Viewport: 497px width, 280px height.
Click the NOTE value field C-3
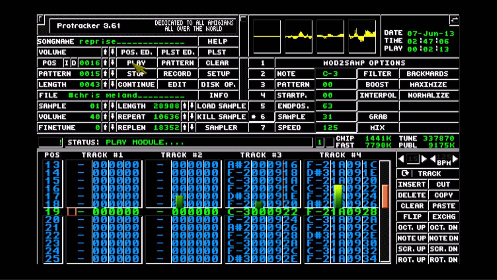point(335,73)
